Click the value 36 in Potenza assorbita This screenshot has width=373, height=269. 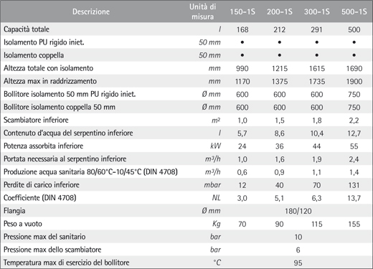(280, 146)
